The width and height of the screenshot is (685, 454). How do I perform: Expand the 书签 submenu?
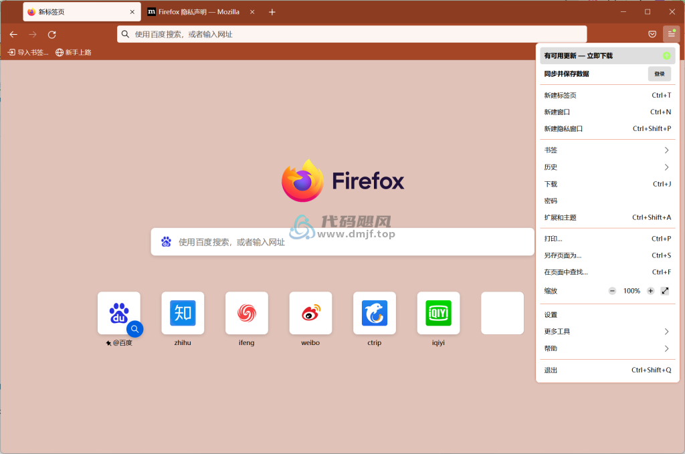pyautogui.click(x=607, y=150)
